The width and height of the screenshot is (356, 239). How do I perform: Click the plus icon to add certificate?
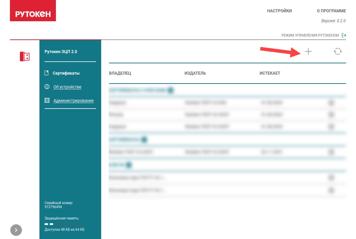(x=308, y=51)
